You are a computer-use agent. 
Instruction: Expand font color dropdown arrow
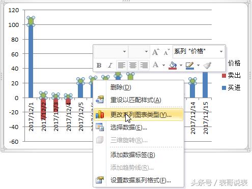point(163,66)
